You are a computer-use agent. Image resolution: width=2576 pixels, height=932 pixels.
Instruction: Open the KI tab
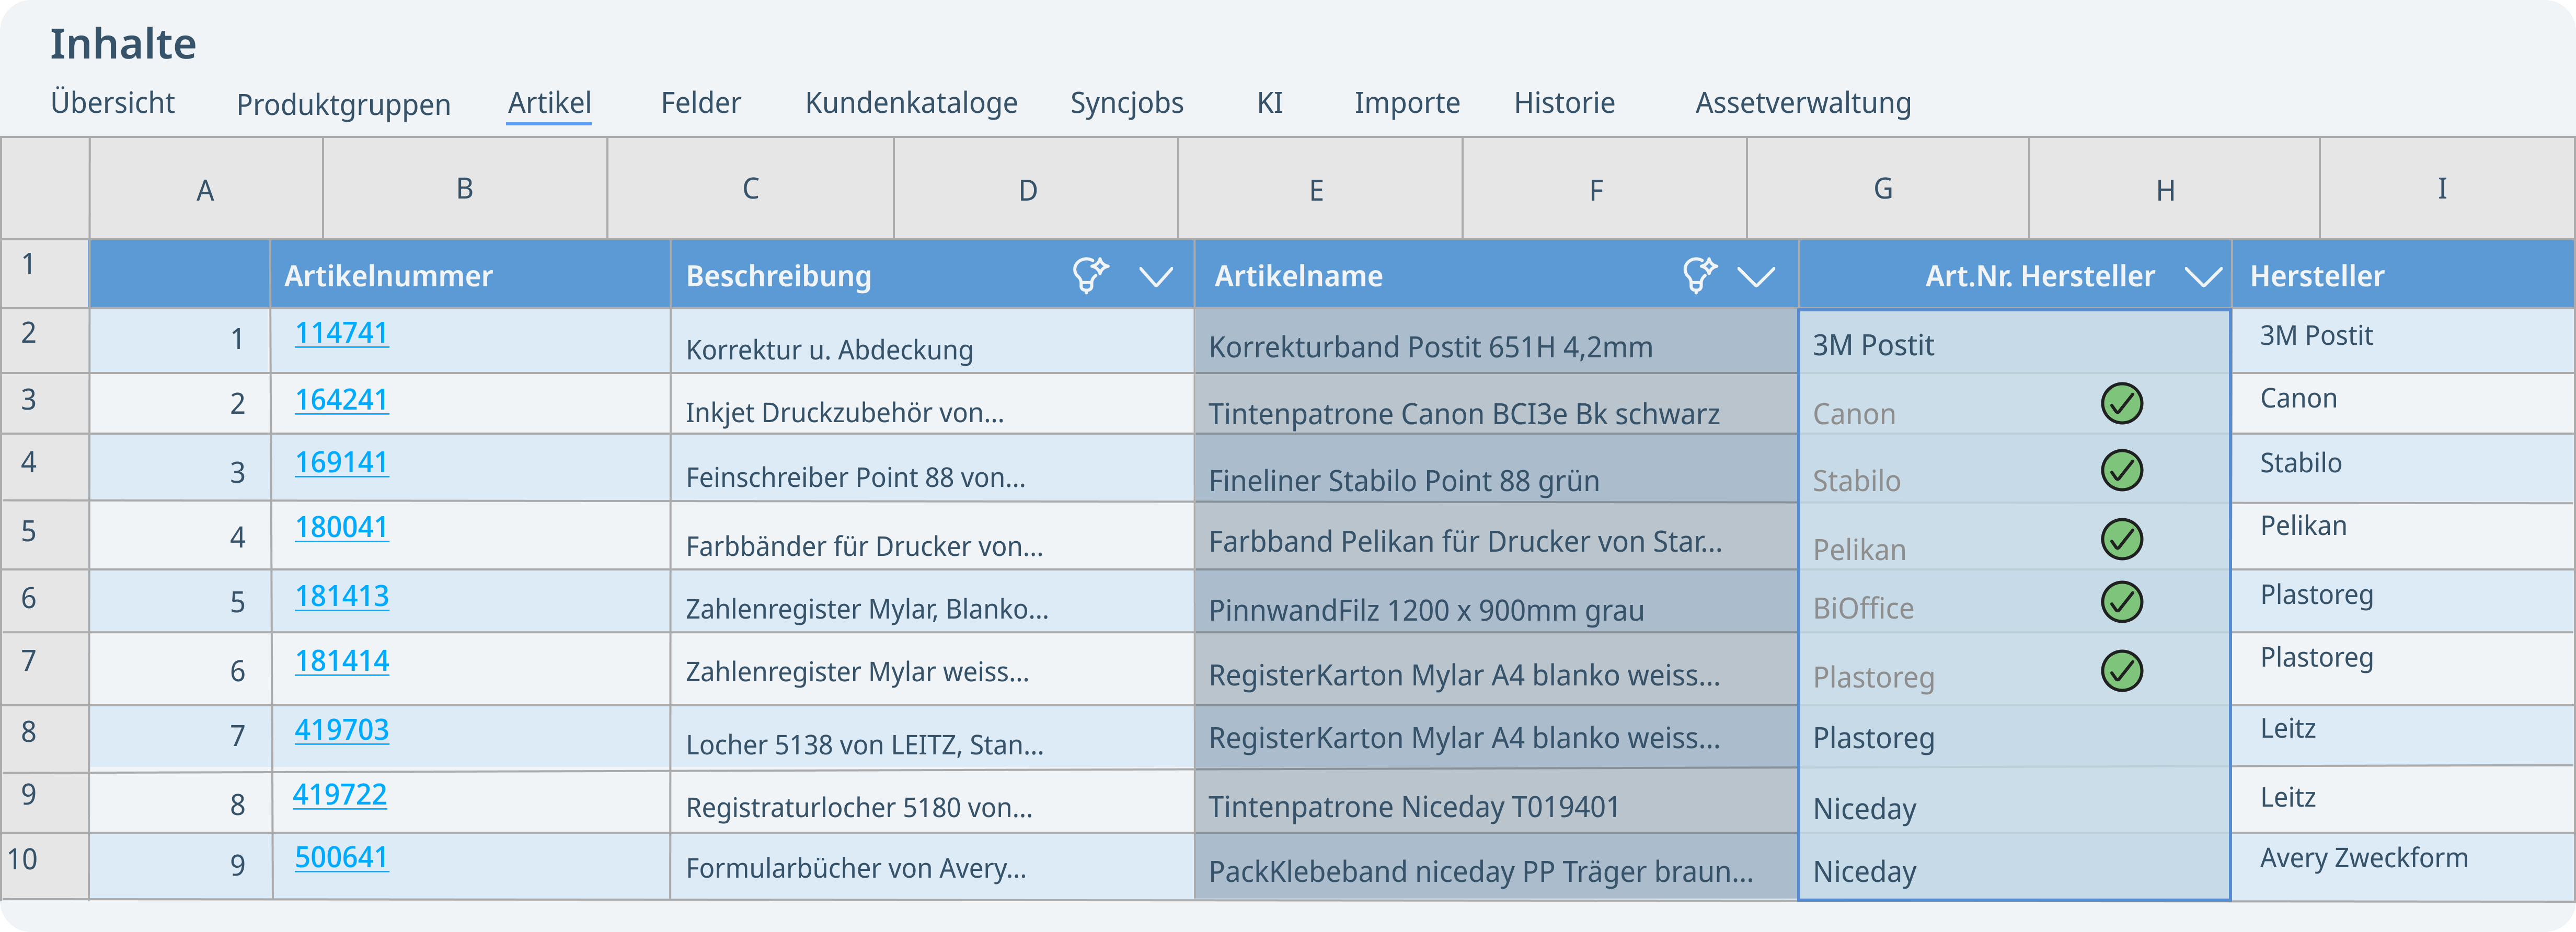[1270, 103]
